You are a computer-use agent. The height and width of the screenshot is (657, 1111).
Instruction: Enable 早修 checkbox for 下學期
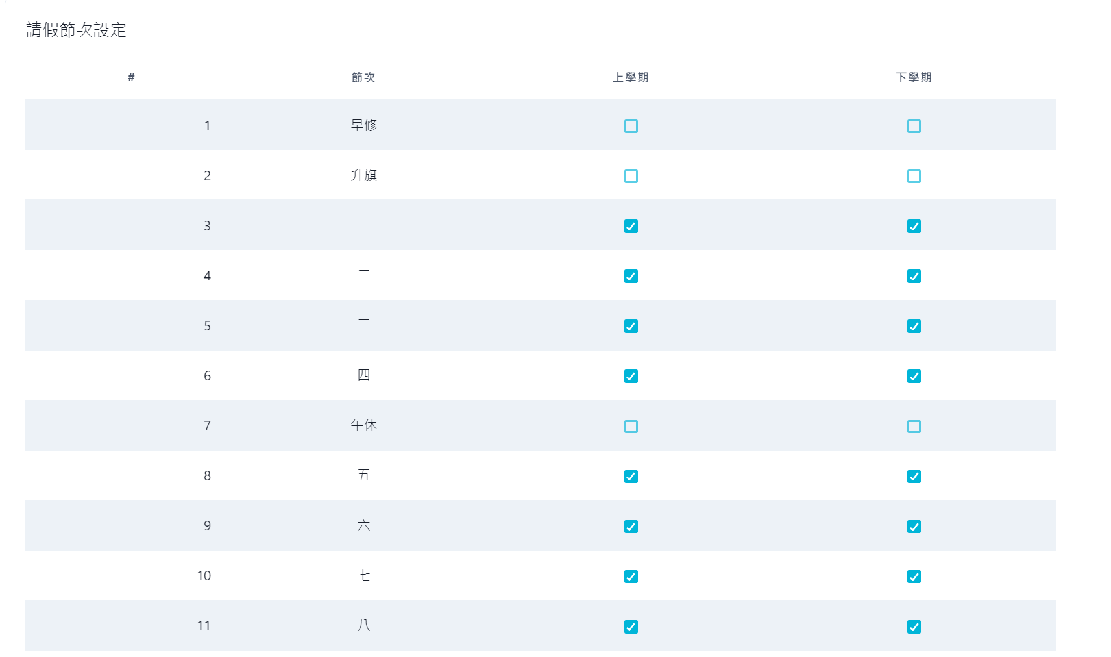[x=914, y=126]
